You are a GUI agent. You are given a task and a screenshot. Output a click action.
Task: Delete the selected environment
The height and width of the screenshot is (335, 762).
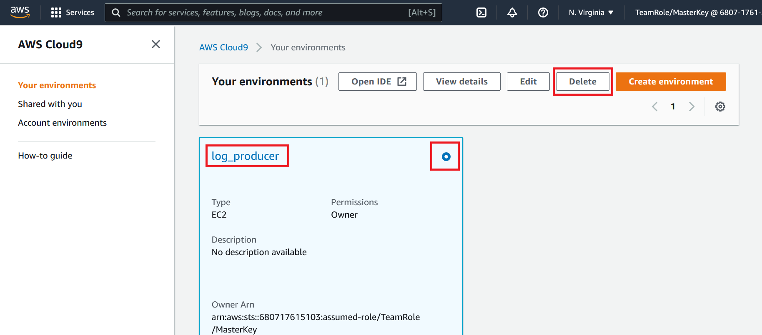[x=583, y=82]
